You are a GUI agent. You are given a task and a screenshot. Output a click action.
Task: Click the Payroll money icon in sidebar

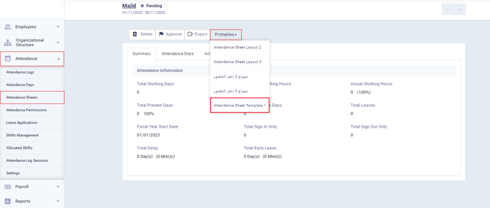[x=8, y=187]
